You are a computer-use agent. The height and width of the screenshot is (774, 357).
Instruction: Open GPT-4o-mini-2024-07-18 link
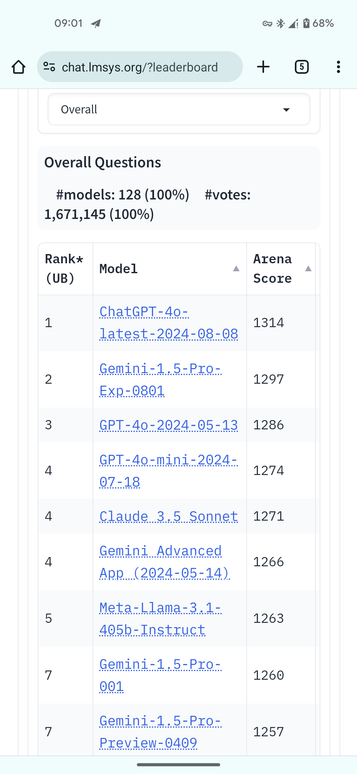[x=169, y=471]
